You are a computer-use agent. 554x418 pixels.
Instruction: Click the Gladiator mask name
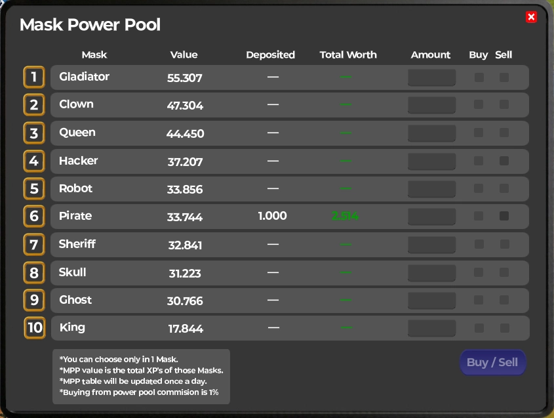click(x=84, y=76)
